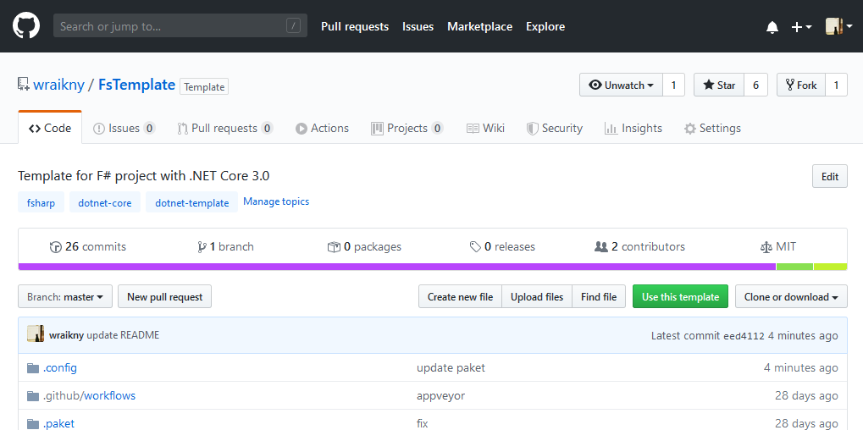Click the repository template icon beside wraikny
863x430 pixels.
(23, 85)
